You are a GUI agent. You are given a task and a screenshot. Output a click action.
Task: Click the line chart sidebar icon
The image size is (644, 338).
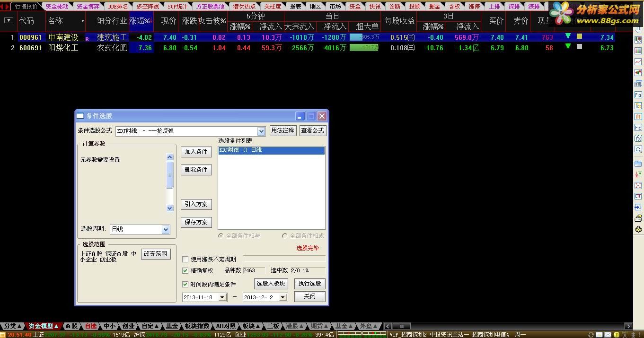click(638, 61)
